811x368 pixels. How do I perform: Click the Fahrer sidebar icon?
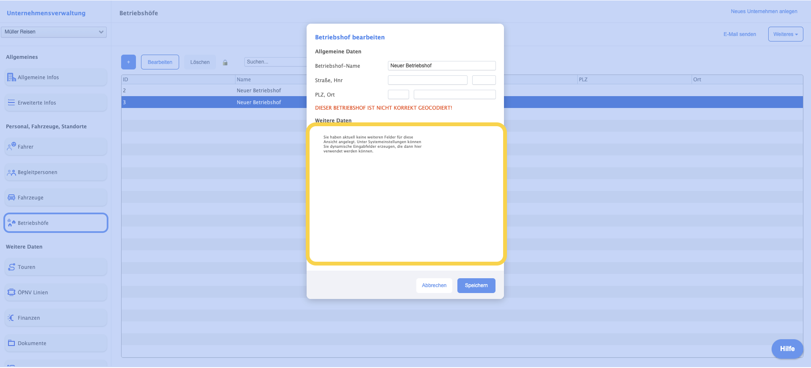[11, 147]
